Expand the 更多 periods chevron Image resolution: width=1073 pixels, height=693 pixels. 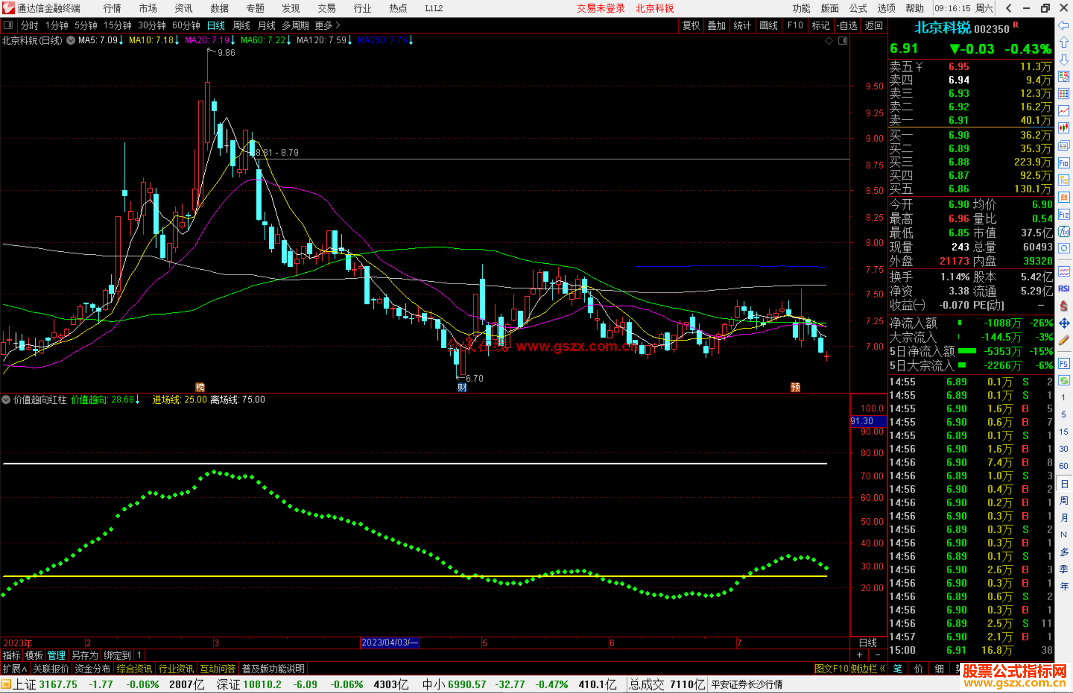click(x=338, y=25)
